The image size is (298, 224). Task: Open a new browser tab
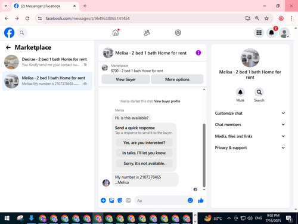tap(85, 6)
